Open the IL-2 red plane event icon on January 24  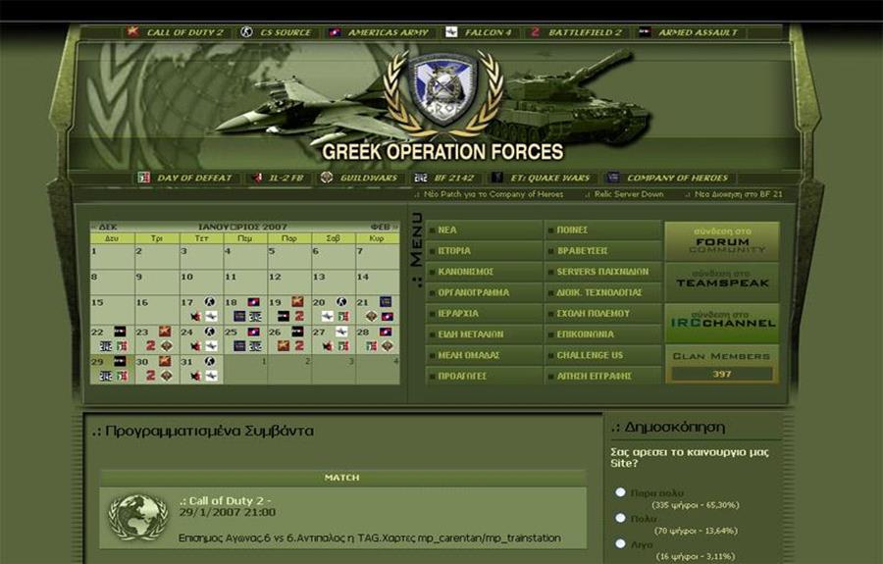click(x=196, y=346)
